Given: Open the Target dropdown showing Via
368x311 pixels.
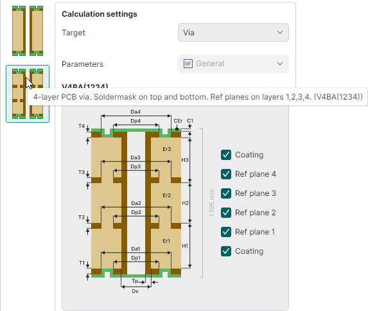Looking at the screenshot, I should (x=233, y=32).
